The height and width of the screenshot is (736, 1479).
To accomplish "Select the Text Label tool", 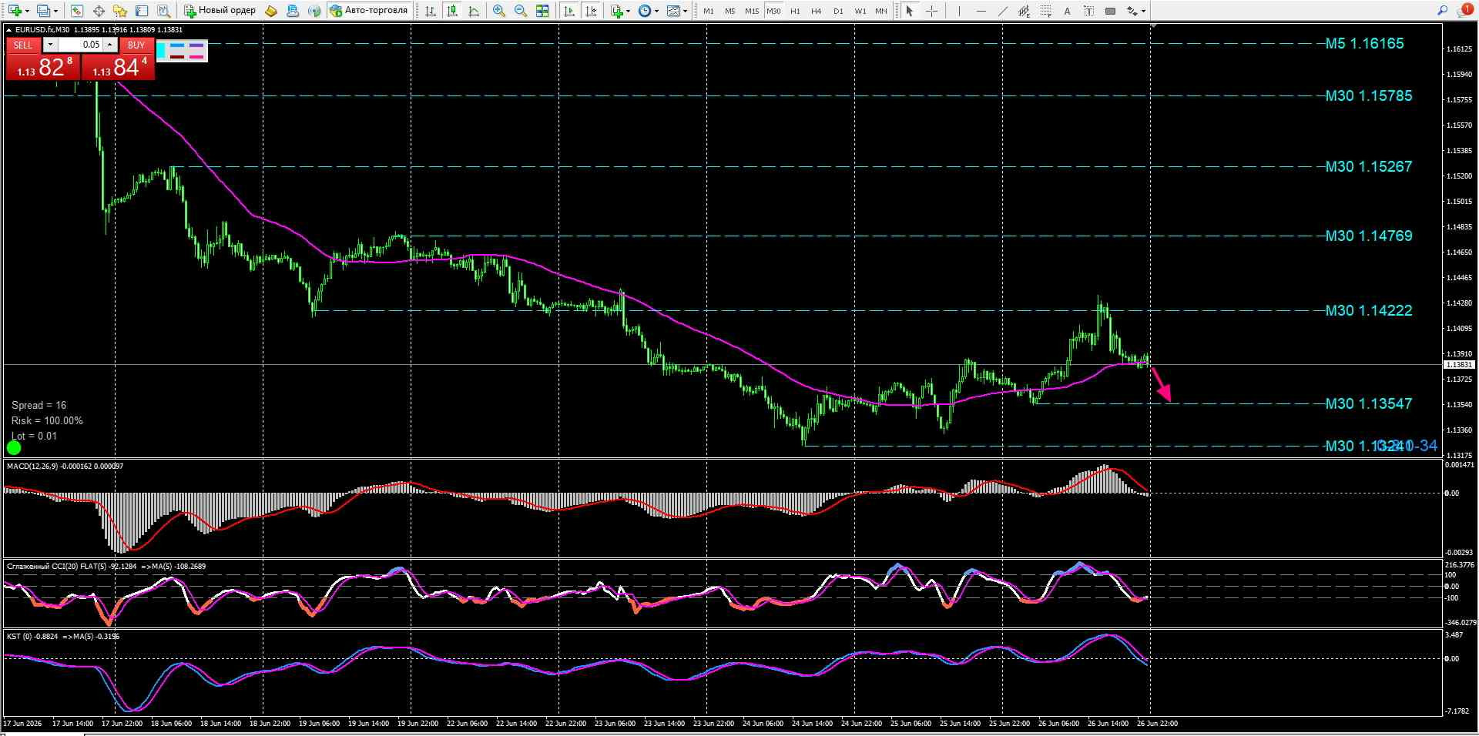I will click(1088, 11).
